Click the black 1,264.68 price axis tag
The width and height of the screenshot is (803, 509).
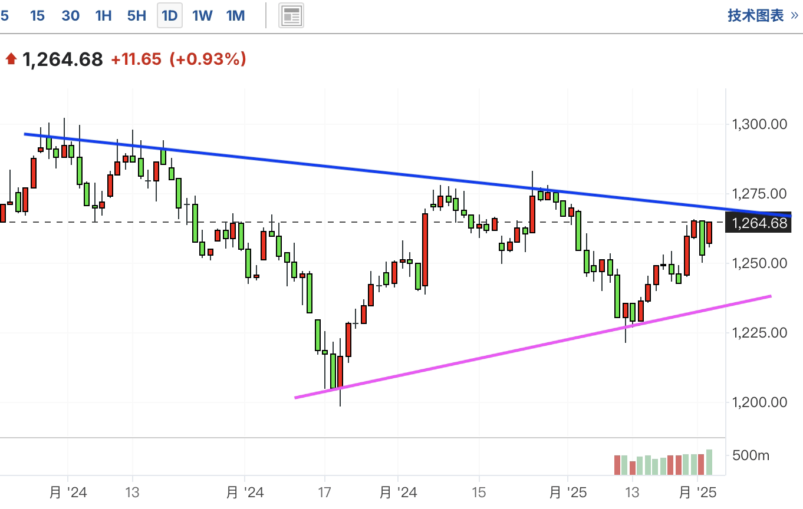(759, 223)
